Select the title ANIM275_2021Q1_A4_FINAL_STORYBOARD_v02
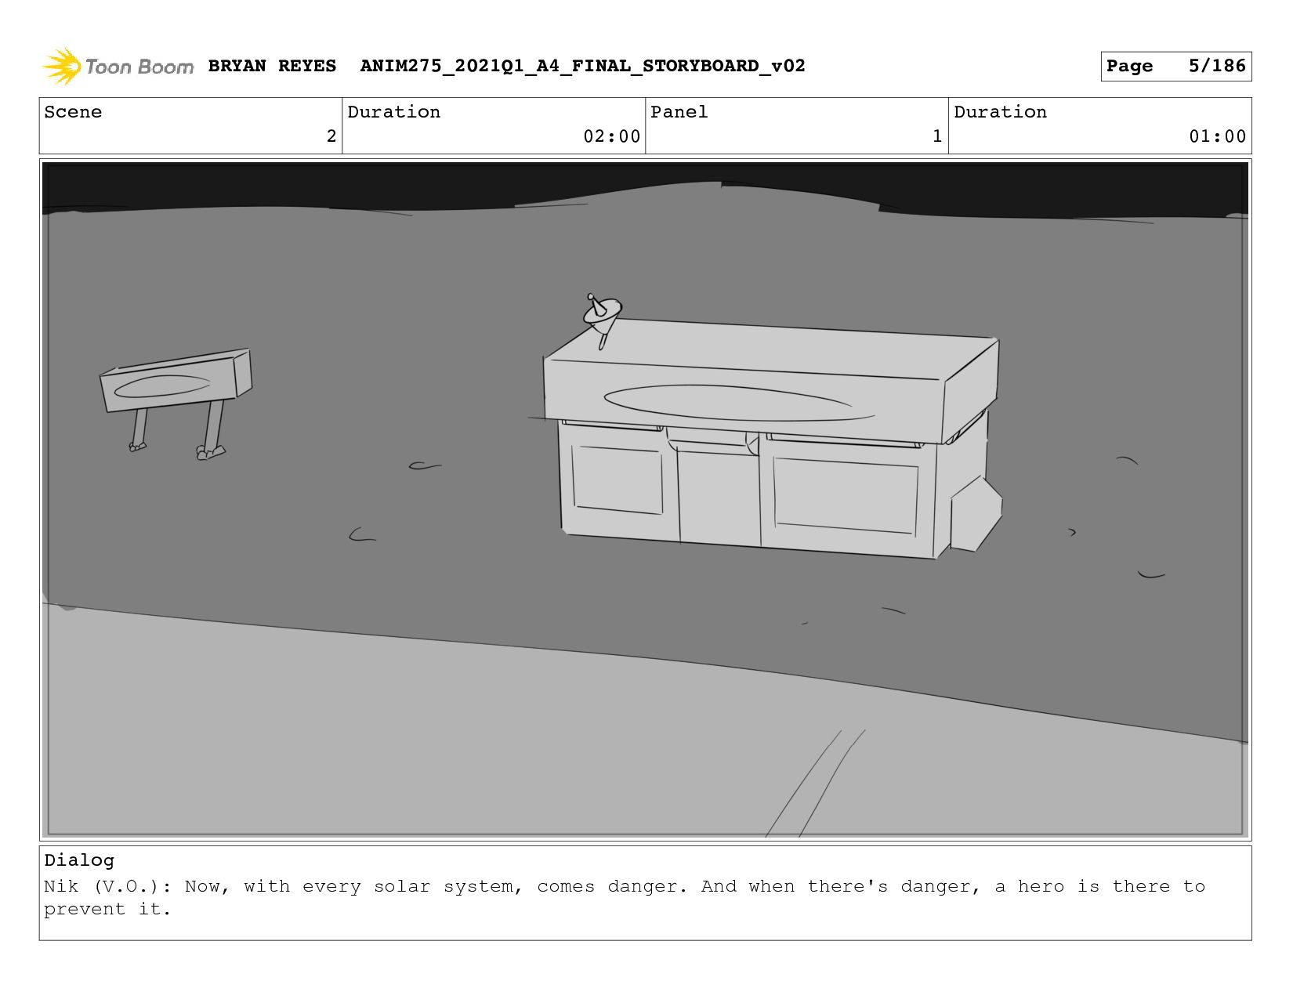Viewport: 1293px width, 999px height. [582, 66]
